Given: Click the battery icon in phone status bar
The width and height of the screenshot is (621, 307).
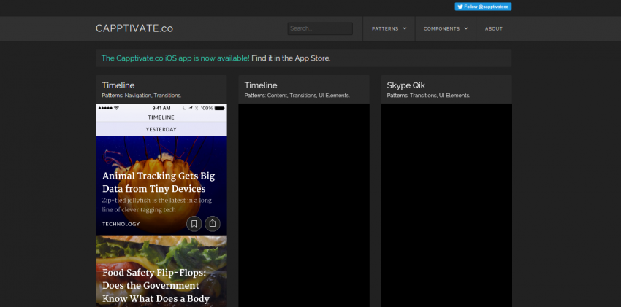Looking at the screenshot, I should 219,108.
